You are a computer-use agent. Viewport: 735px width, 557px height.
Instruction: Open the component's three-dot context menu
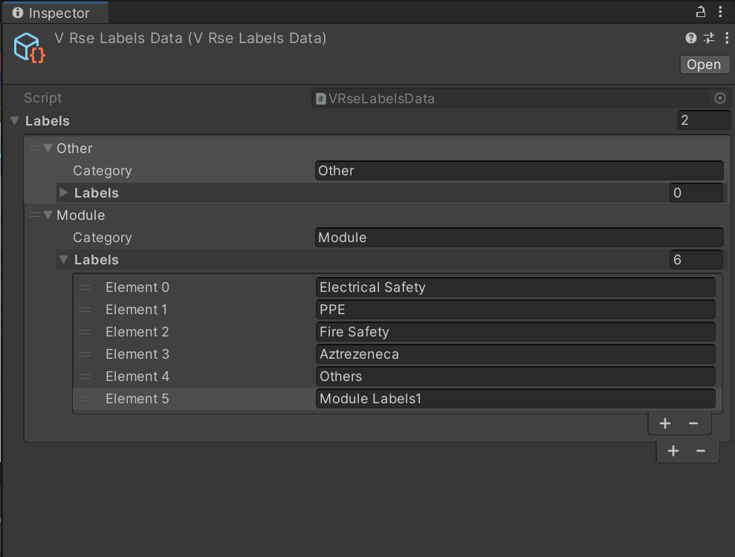point(726,38)
